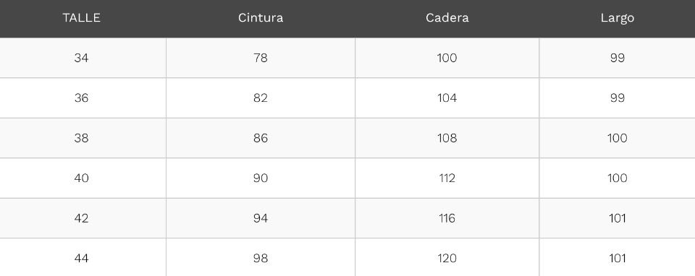Click Cintura value 94
Image resolution: width=695 pixels, height=276 pixels.
pos(261,218)
